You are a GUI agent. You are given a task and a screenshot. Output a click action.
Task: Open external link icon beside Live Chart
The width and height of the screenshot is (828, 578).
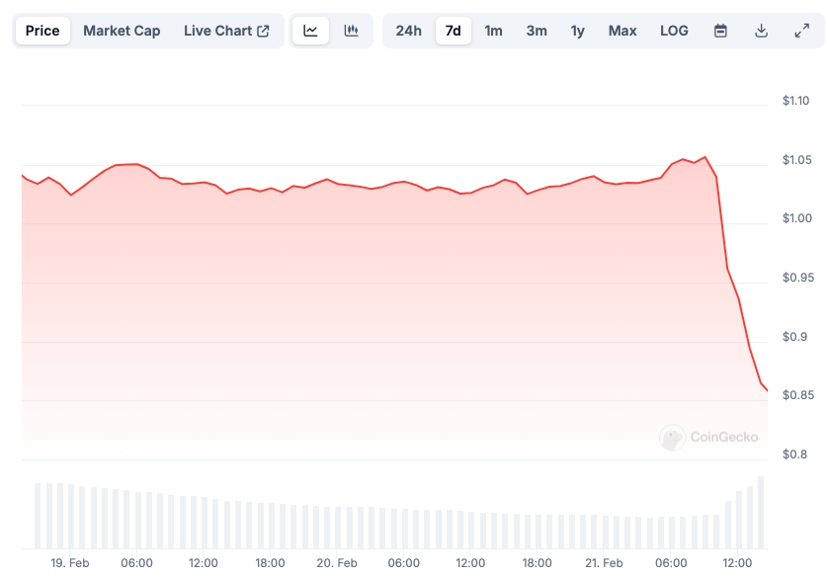(x=263, y=31)
